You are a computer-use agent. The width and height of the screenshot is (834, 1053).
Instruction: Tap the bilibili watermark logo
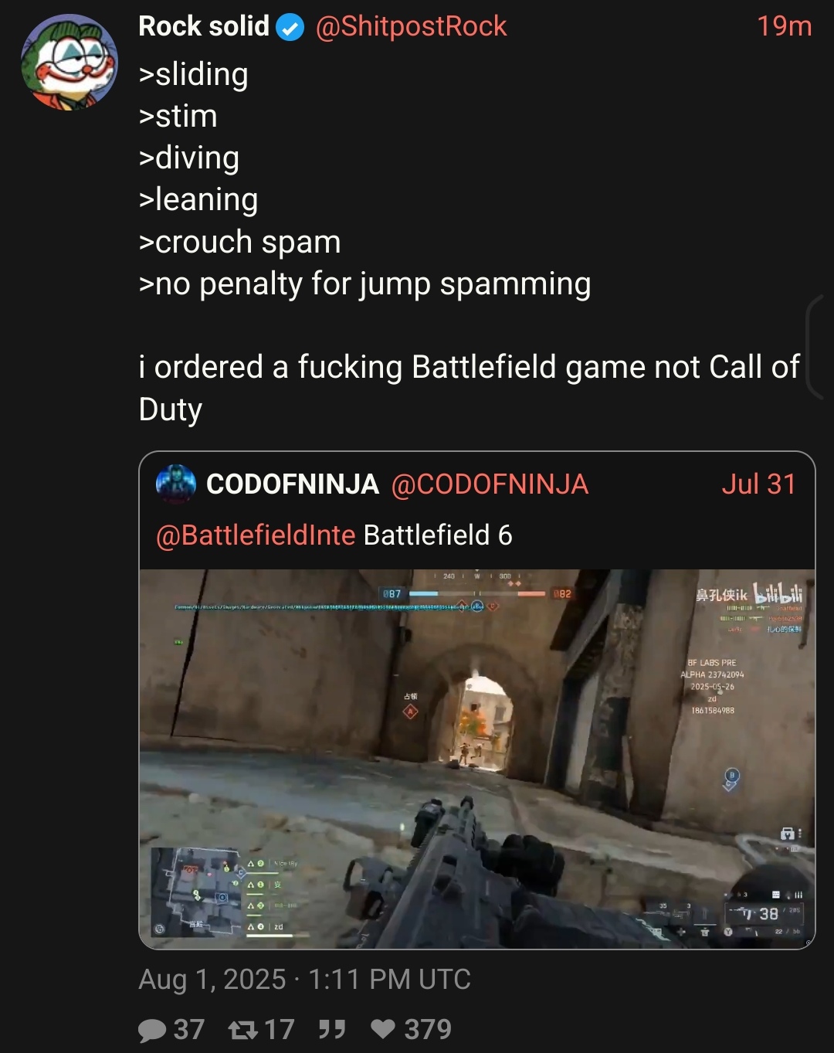778,593
